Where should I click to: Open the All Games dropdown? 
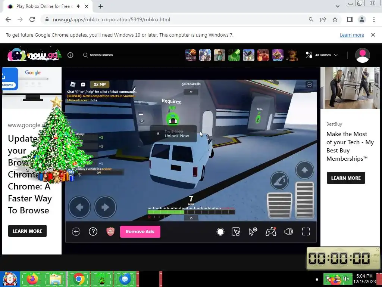pos(322,55)
